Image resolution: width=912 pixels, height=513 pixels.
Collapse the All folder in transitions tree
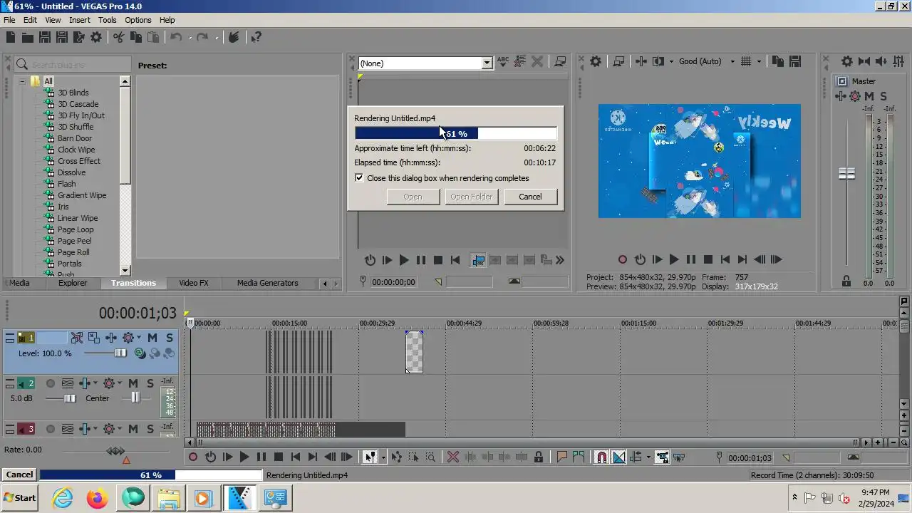click(x=22, y=81)
